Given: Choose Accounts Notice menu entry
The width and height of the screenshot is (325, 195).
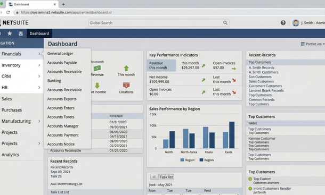Looking at the screenshot, I should click(x=61, y=144).
